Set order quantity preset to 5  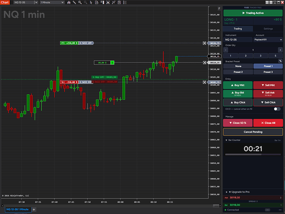(x=275, y=56)
